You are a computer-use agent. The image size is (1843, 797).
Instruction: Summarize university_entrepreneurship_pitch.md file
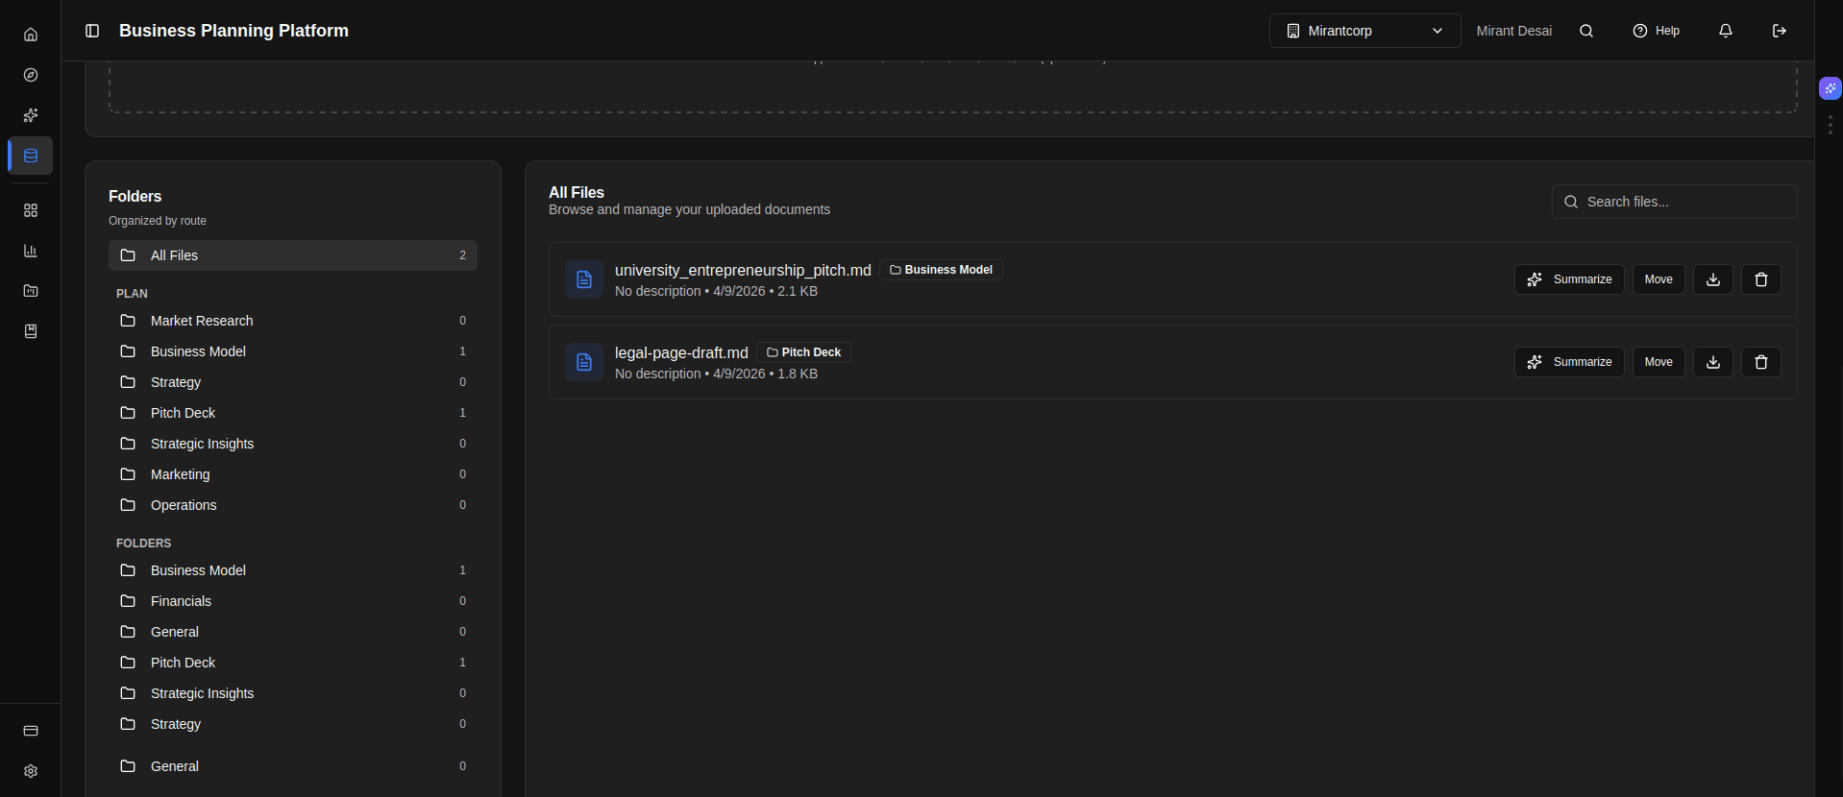[1569, 279]
